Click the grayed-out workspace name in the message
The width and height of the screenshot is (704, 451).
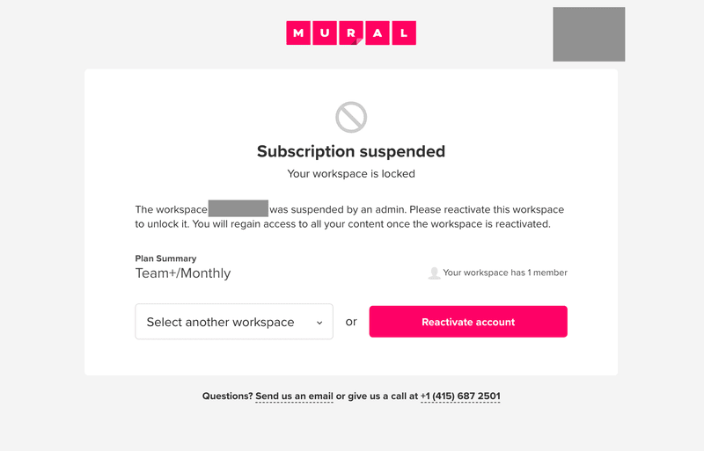point(238,209)
